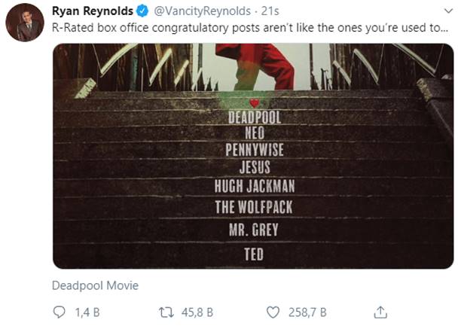Click the 1,4 B reply count
Screen dimensions: 464x326
[x=87, y=312]
